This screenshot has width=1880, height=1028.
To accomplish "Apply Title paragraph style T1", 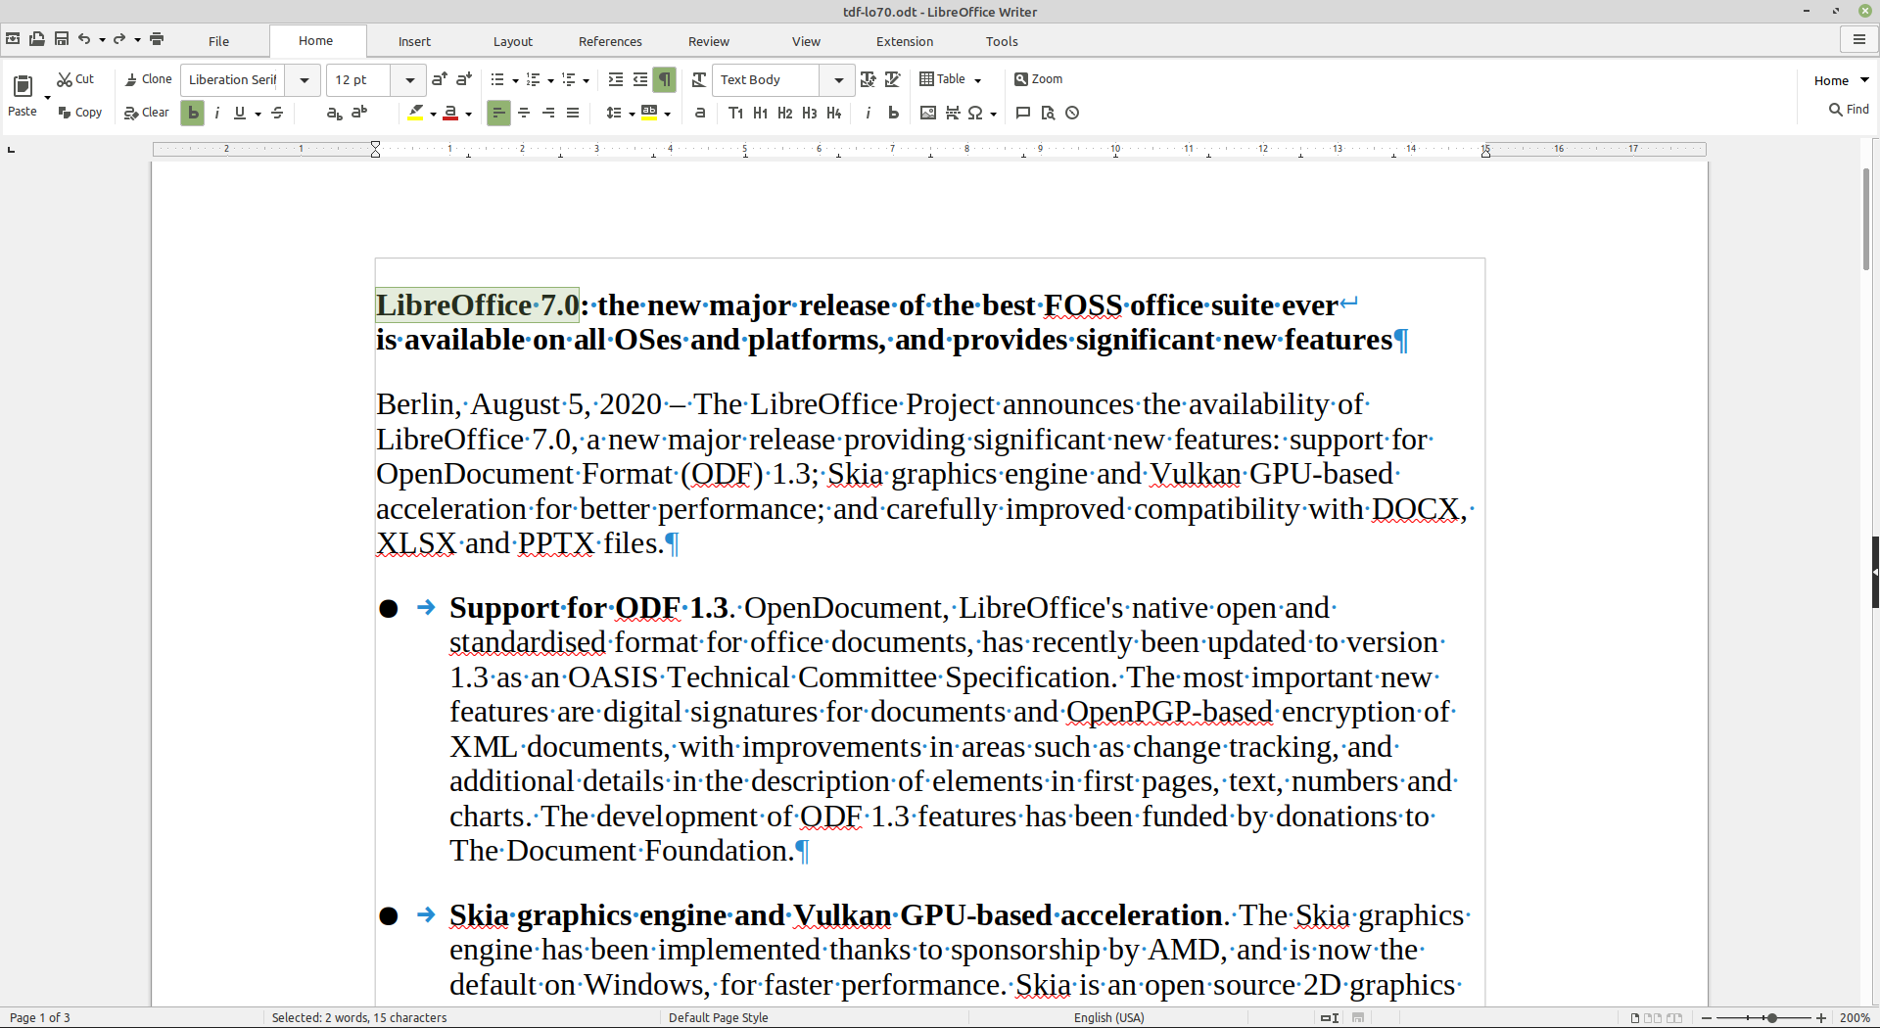I will click(x=736, y=114).
